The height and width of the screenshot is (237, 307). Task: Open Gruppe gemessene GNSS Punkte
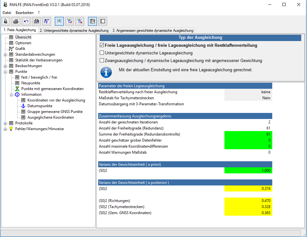click(55, 112)
